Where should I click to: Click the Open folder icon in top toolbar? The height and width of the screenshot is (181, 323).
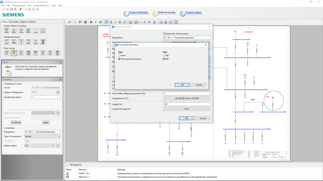click(x=8, y=9)
